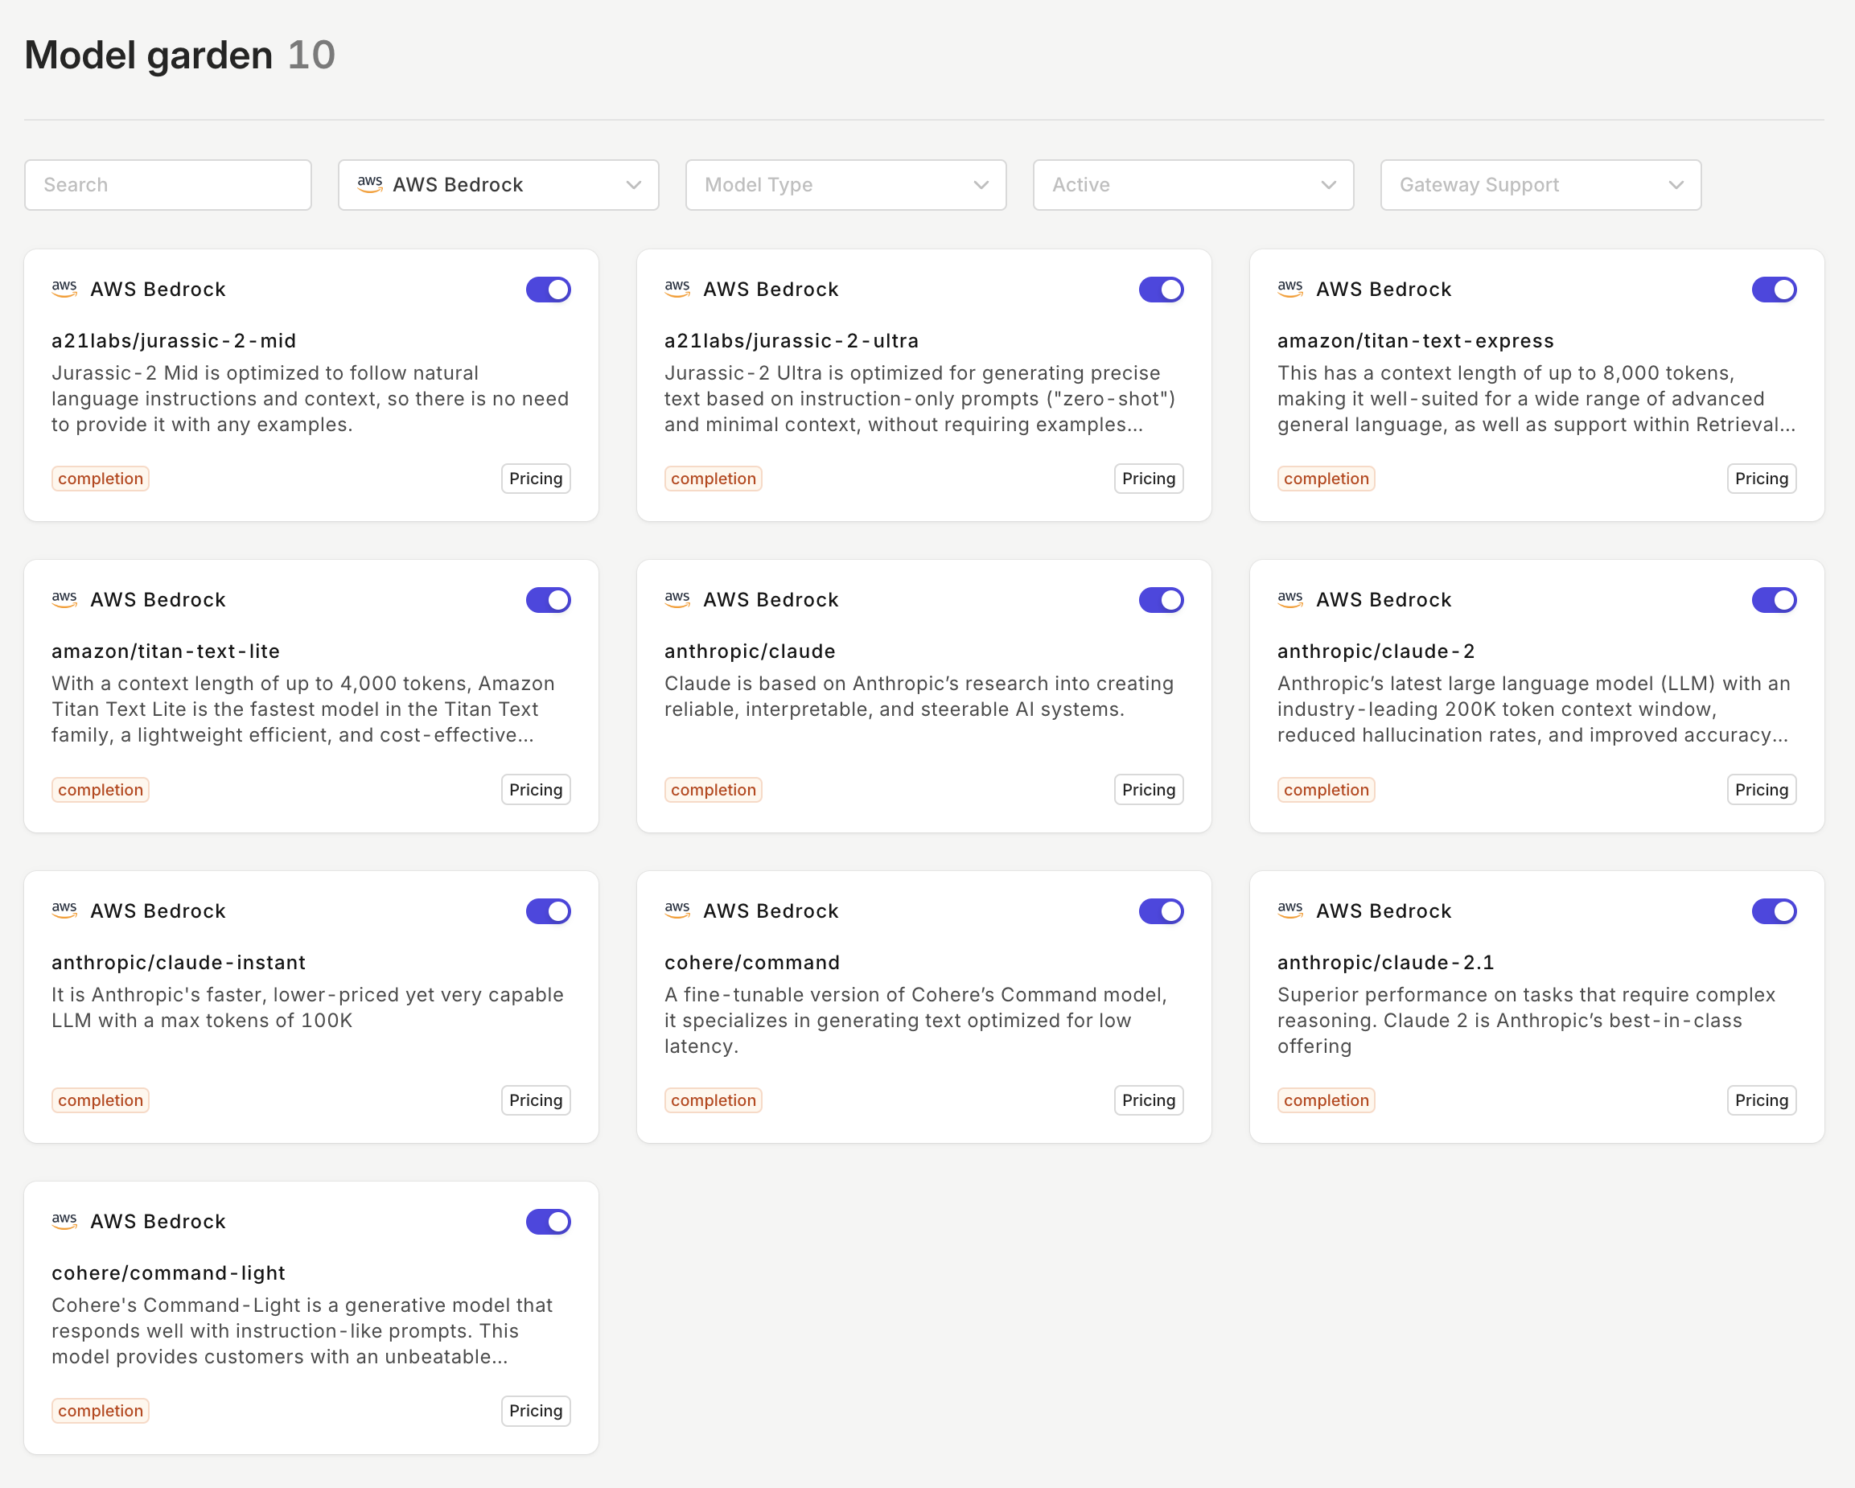Open the Model Type dropdown
The width and height of the screenshot is (1855, 1488).
coord(845,185)
